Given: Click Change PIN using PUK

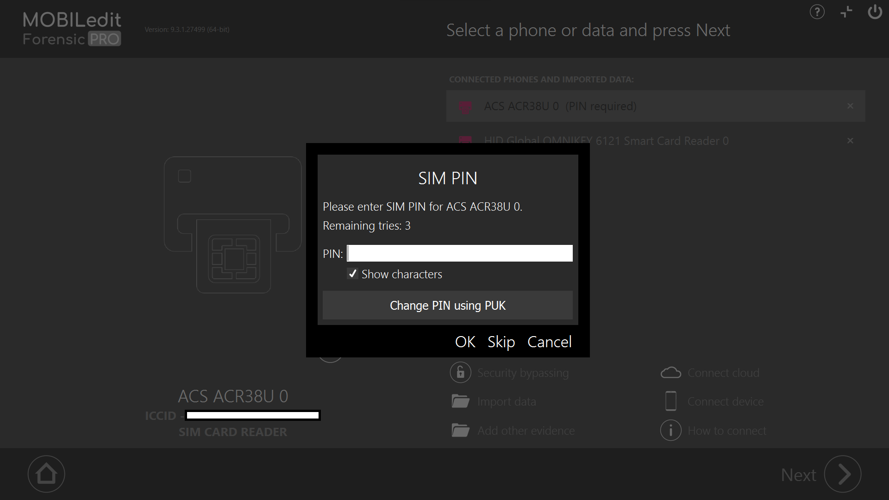Looking at the screenshot, I should pos(447,305).
